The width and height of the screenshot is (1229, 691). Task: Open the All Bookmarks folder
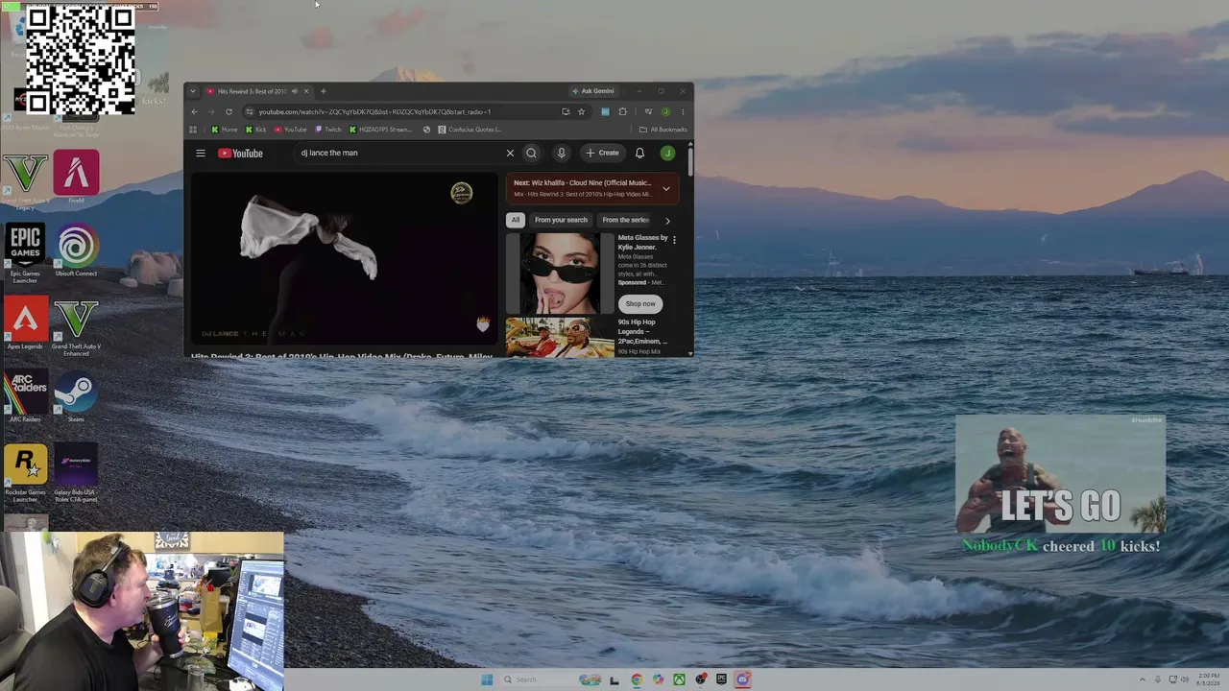pyautogui.click(x=663, y=130)
